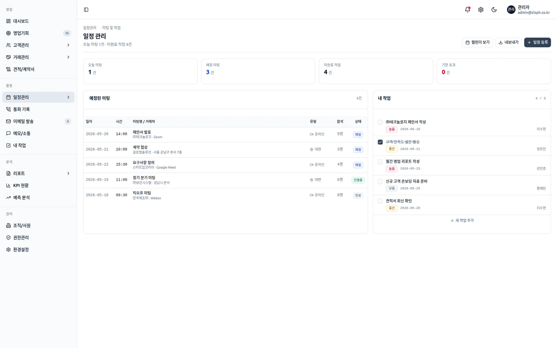This screenshot has height=348, width=557.
Task: Click the 메모/소통 chat icon
Action: [8, 133]
